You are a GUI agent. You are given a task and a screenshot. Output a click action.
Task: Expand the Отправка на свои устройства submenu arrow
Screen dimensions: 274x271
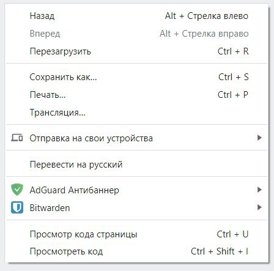tap(259, 138)
